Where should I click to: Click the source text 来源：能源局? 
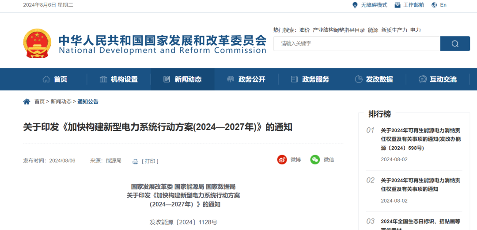tap(106, 160)
